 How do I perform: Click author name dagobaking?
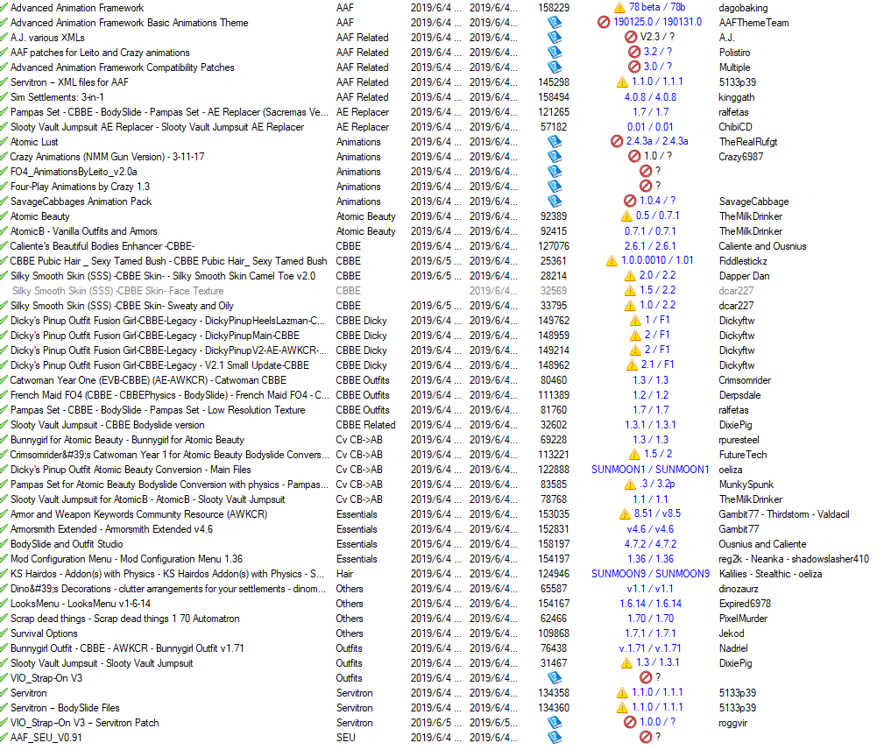pos(743,8)
